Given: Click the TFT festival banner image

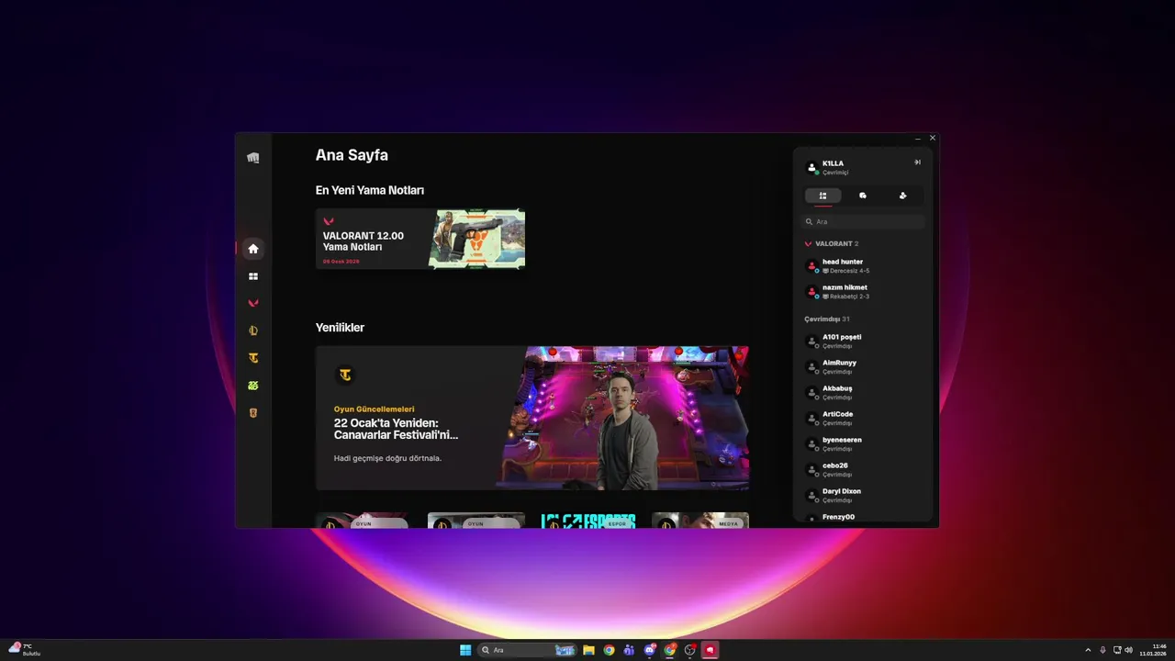Looking at the screenshot, I should [x=624, y=418].
